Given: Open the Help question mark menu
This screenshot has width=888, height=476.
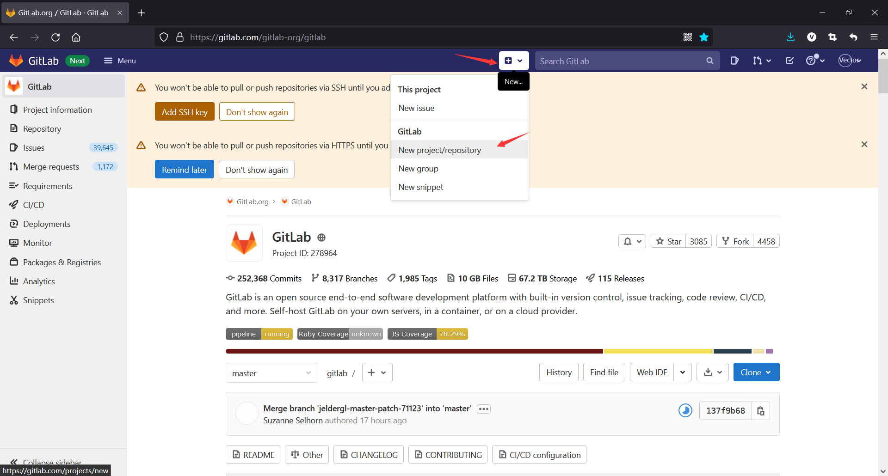Looking at the screenshot, I should pyautogui.click(x=815, y=61).
